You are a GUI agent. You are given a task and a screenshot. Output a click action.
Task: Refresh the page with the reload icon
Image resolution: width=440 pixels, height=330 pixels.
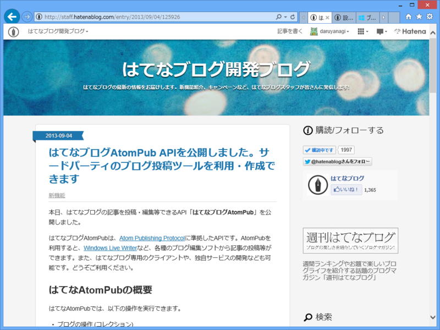(293, 17)
